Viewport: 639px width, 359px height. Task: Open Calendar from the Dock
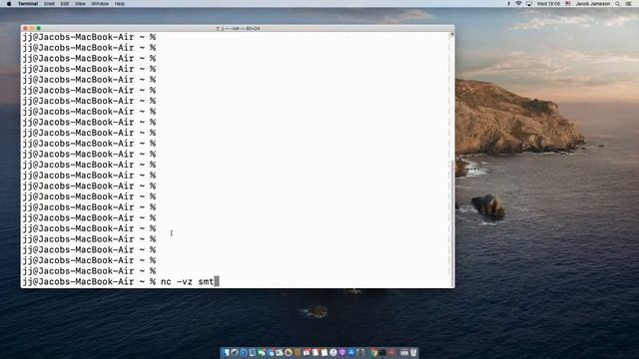pyautogui.click(x=307, y=352)
